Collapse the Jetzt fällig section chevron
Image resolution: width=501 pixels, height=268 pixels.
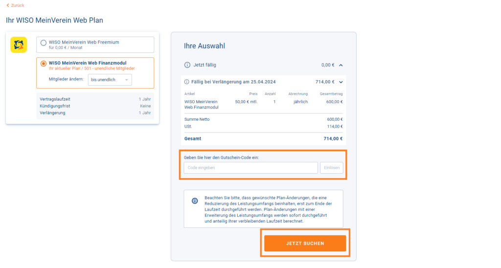341,65
